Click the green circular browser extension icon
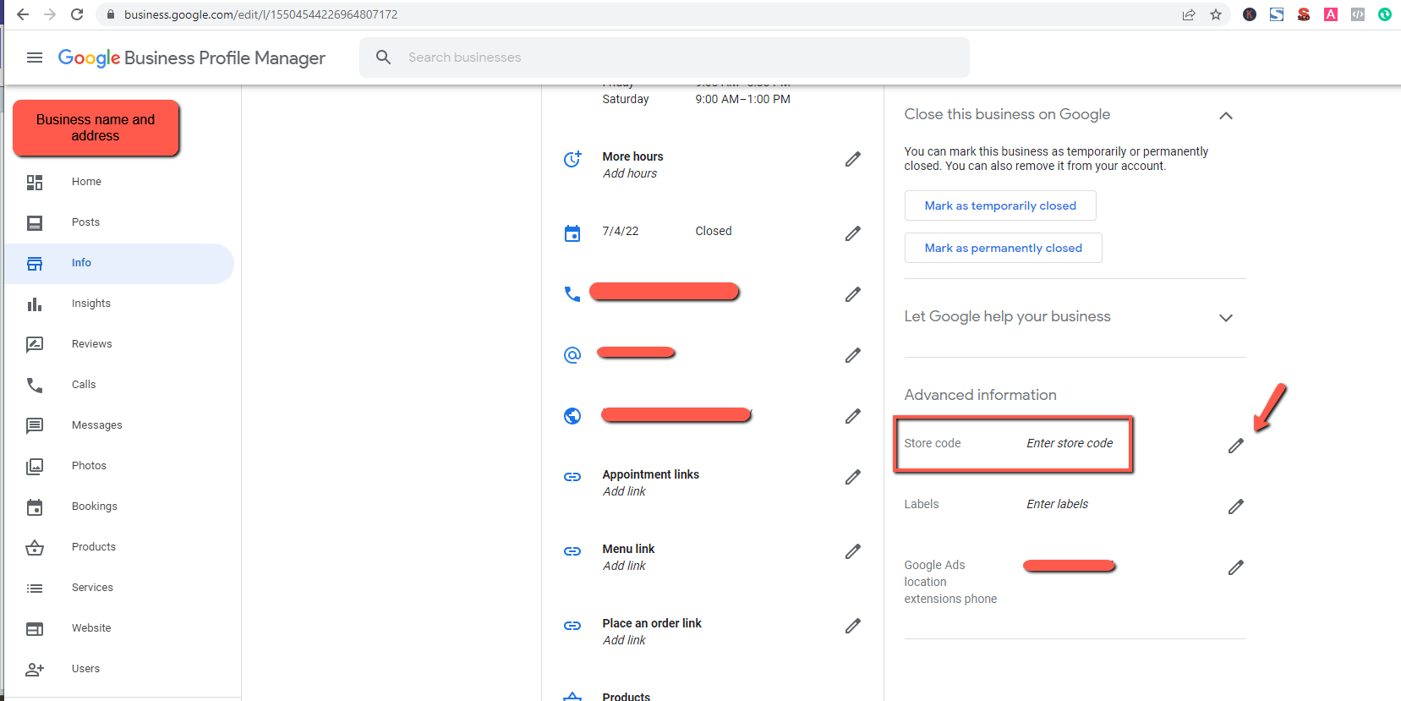The height and width of the screenshot is (701, 1401). click(1385, 14)
